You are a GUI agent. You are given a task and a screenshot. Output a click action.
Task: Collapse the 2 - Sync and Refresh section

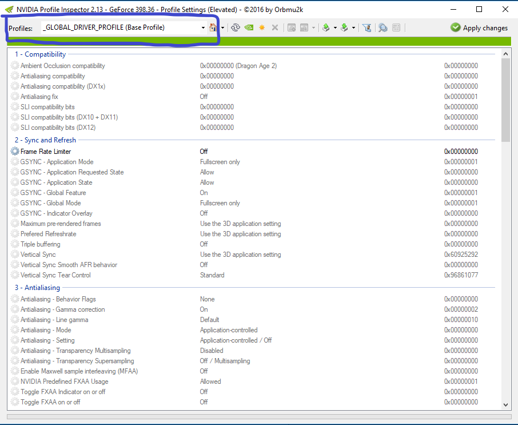[45, 140]
